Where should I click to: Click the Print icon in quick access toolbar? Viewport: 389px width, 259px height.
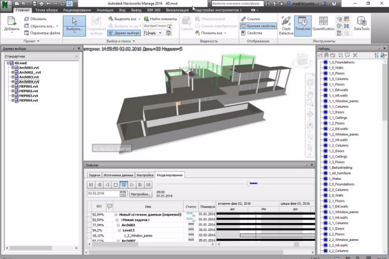pos(41,4)
